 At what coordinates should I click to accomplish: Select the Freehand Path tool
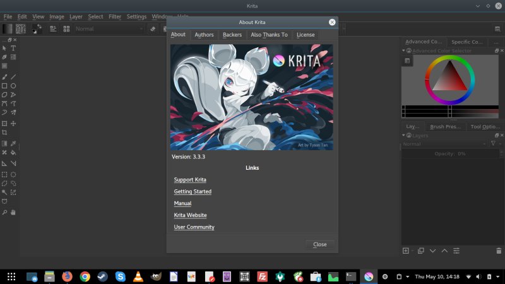coord(13,104)
